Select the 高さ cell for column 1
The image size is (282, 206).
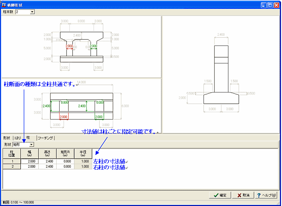[47, 161]
